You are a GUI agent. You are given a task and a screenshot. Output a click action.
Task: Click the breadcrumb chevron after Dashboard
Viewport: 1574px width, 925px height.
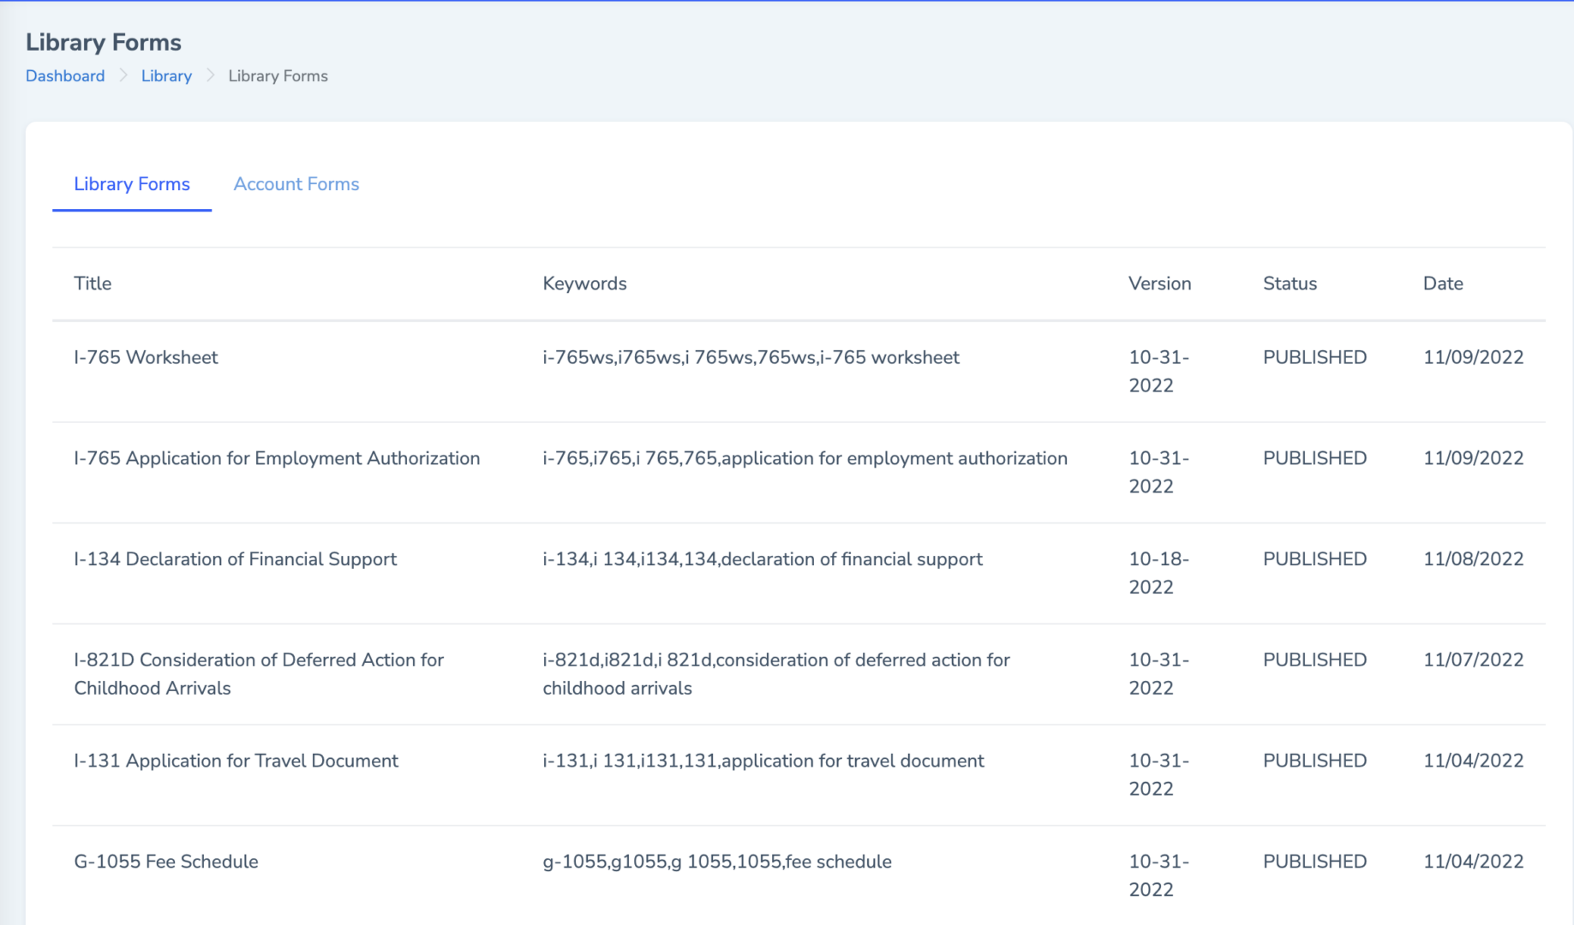(x=123, y=75)
